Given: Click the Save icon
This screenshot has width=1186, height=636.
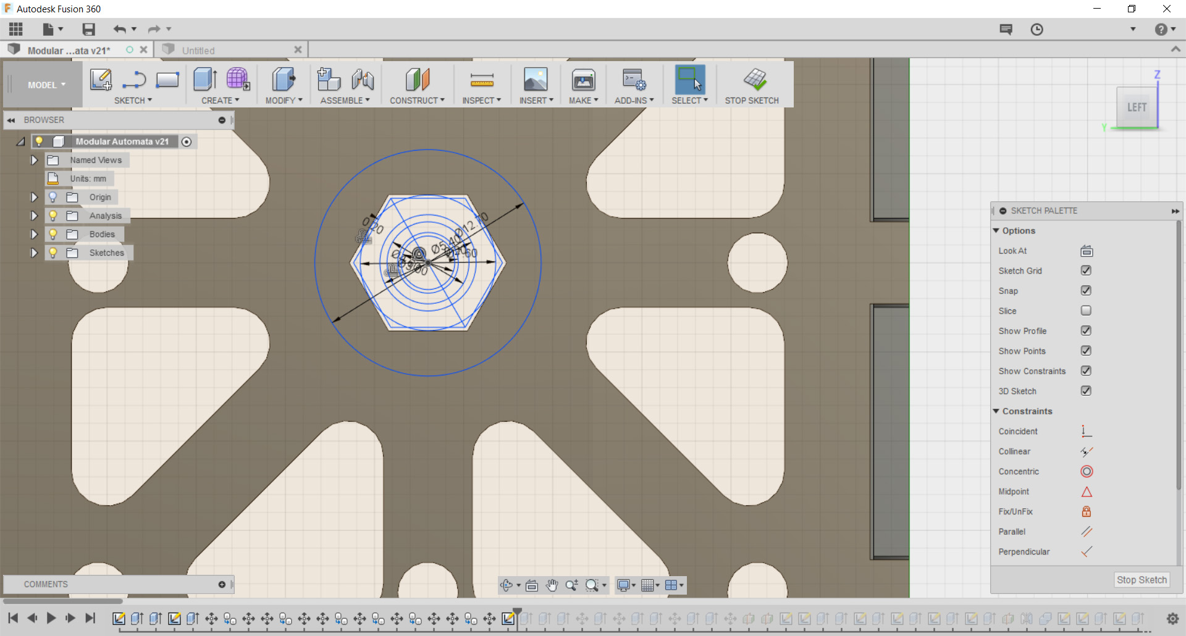Looking at the screenshot, I should pos(89,29).
